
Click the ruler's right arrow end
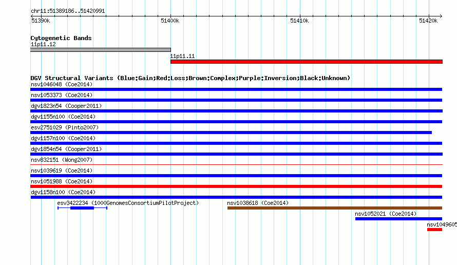click(441, 16)
